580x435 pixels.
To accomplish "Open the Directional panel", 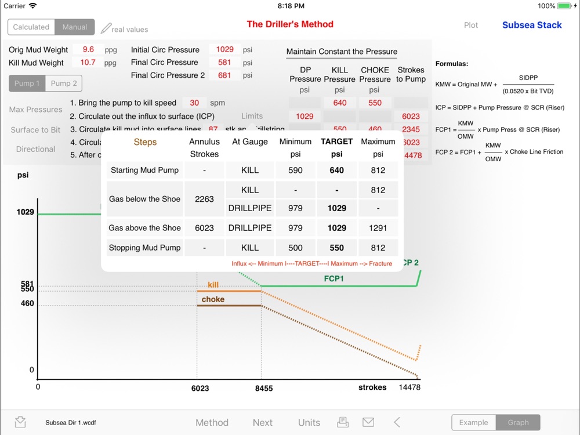I will [x=35, y=149].
